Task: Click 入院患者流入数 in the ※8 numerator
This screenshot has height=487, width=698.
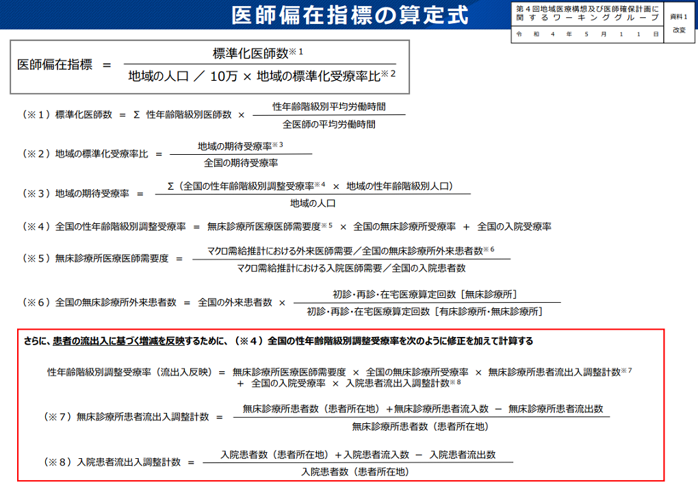Action: [376, 455]
